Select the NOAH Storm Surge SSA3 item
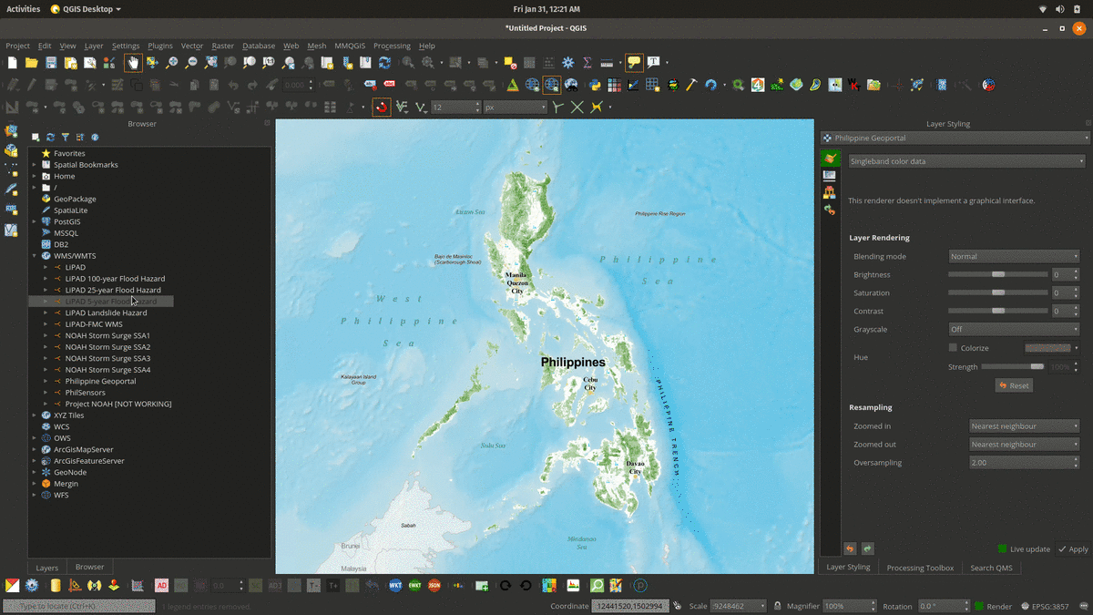Screen dimensions: 1093x615 (107, 358)
